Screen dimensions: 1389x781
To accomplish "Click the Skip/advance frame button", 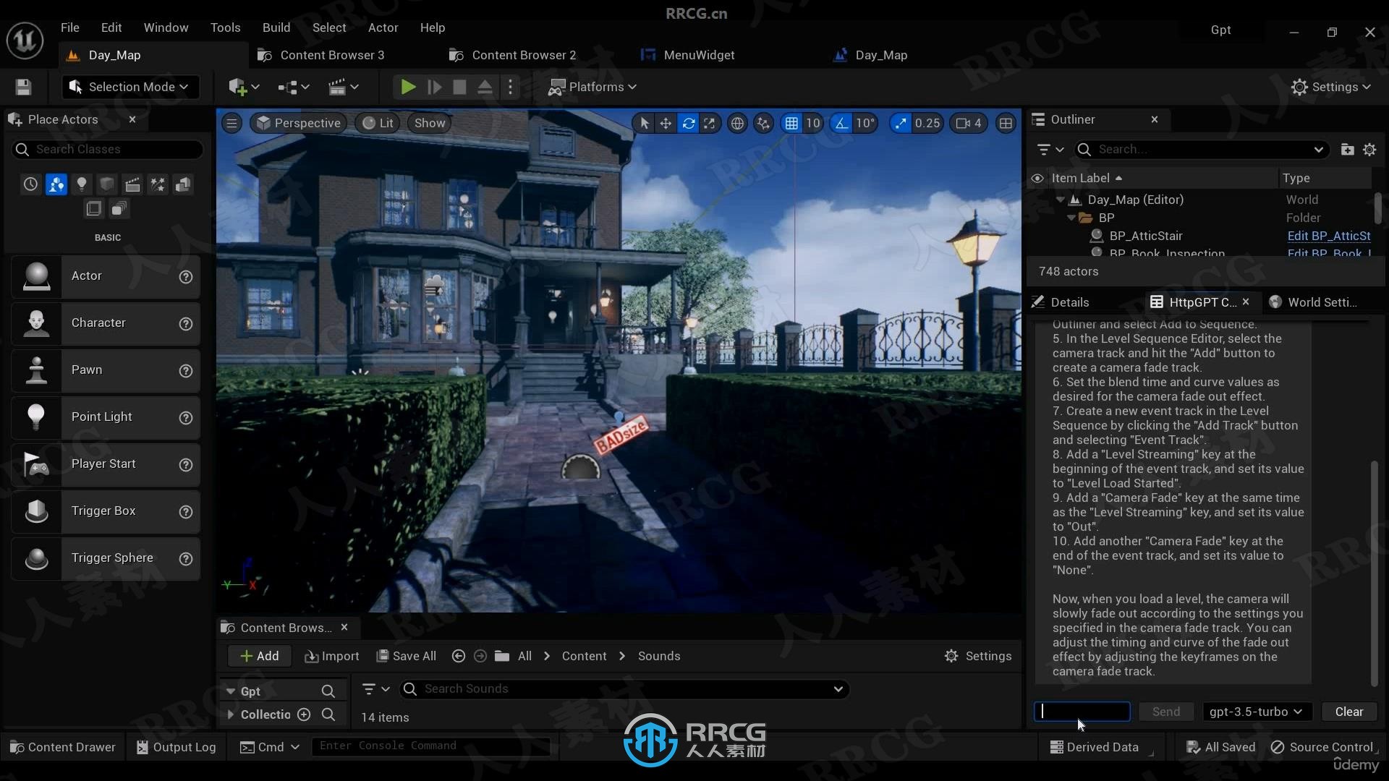I will [434, 87].
